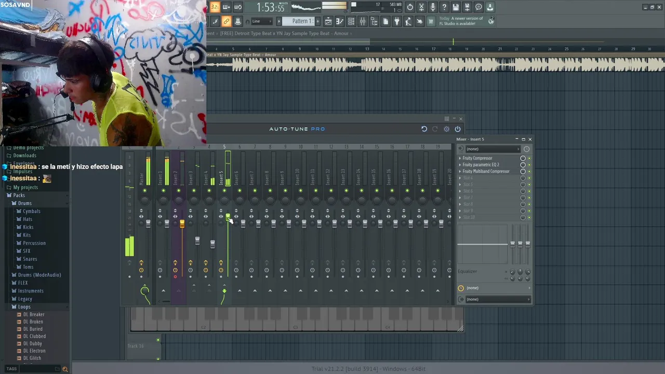Open the tempo tapper icon

(x=408, y=21)
